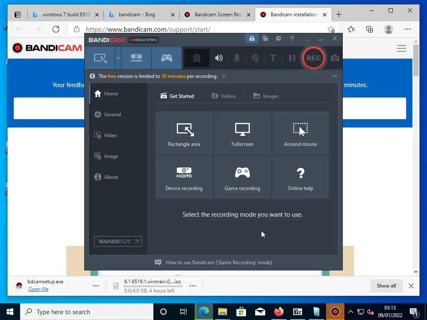Viewport: 427px width, 320px height.
Task: Close the Edge downloads bar
Action: [x=411, y=286]
